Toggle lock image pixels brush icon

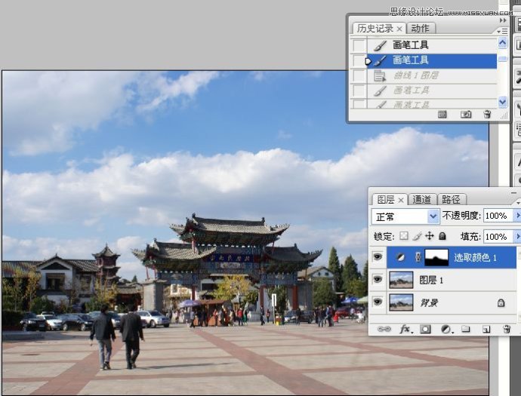point(417,236)
